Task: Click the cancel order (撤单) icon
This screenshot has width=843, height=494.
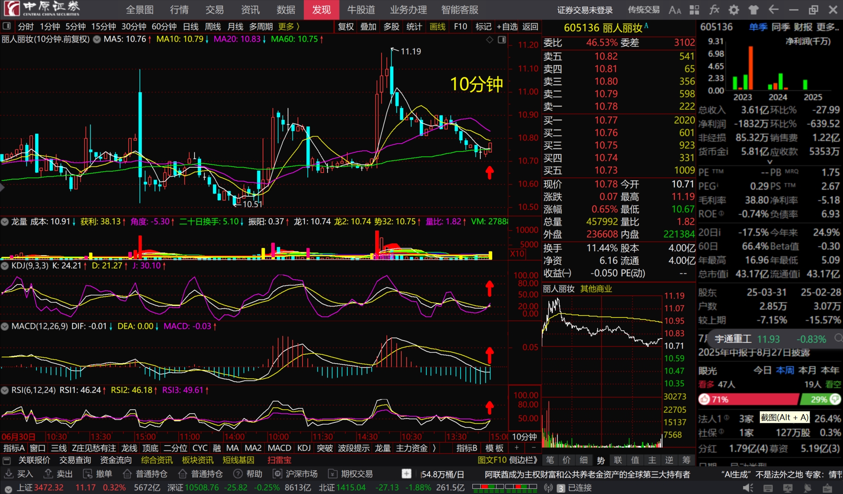Action: (x=88, y=474)
